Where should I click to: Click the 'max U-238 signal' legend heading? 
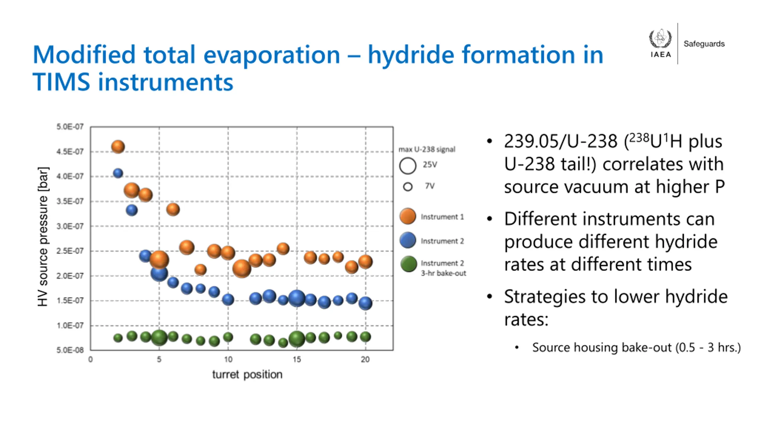click(427, 149)
